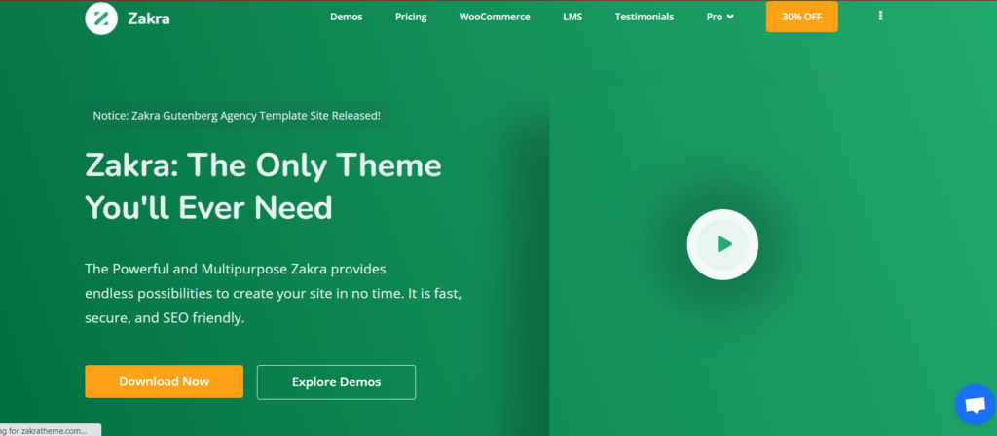Open the three-dot more options menu
Image resolution: width=997 pixels, height=436 pixels.
click(880, 16)
